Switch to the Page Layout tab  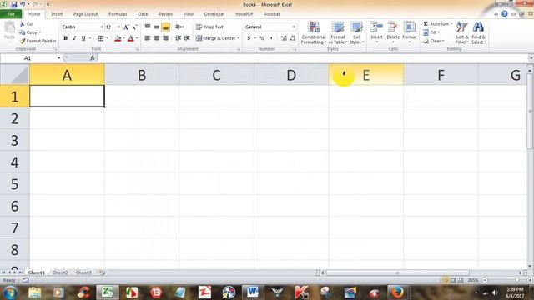tap(85, 14)
